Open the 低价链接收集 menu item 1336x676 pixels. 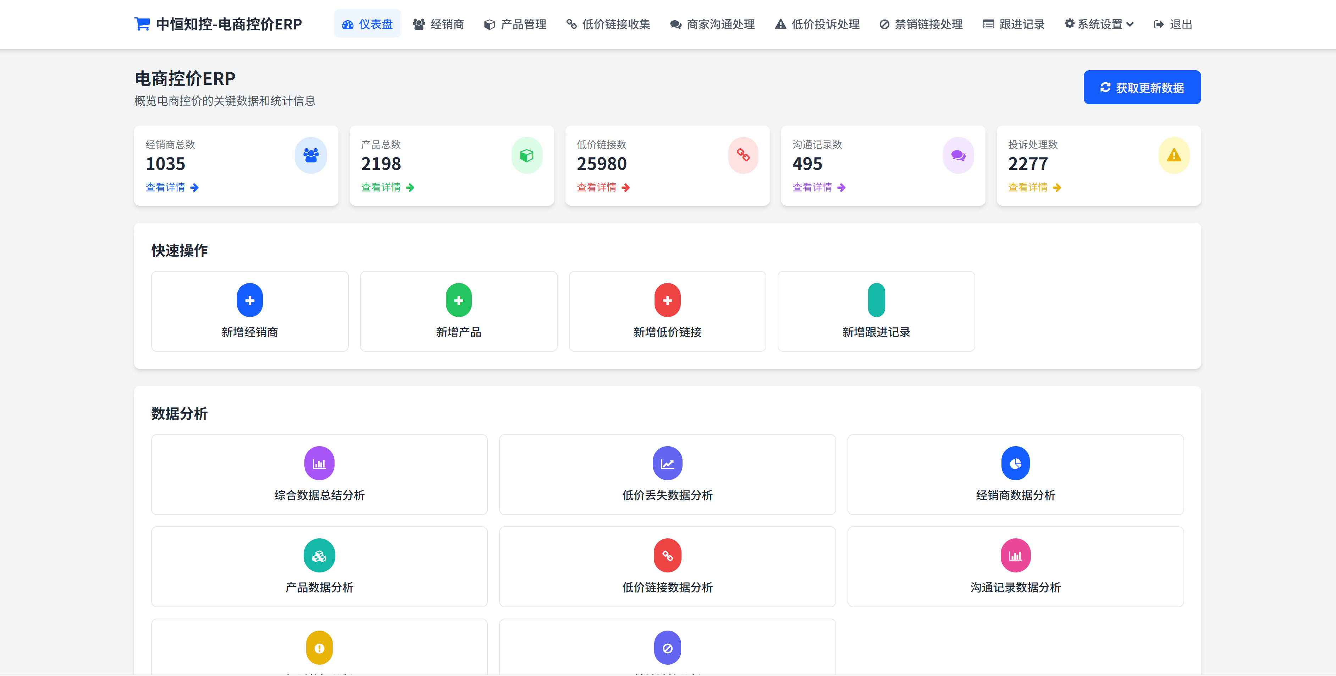click(x=608, y=24)
